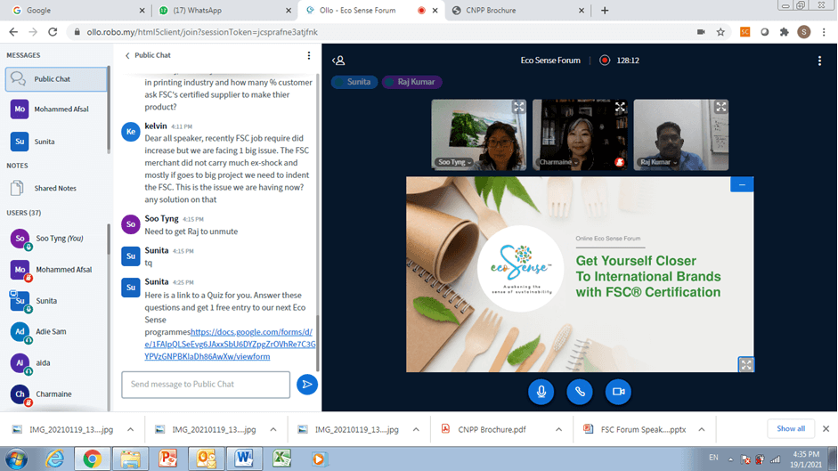The height and width of the screenshot is (471, 838).
Task: Open the Google Forms quiz link
Action: coord(230,344)
